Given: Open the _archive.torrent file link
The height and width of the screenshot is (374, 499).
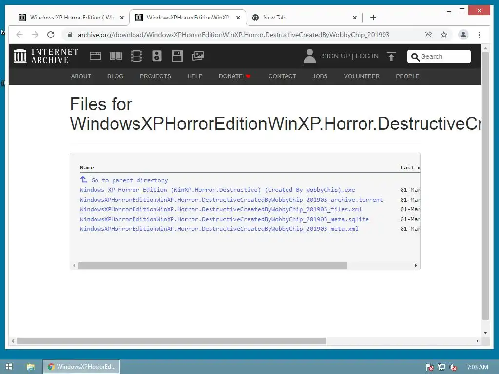Looking at the screenshot, I should coord(231,200).
